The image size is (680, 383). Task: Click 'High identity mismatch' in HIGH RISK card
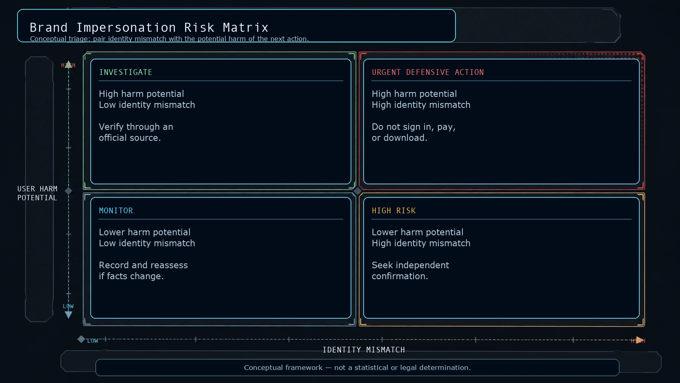tap(421, 243)
